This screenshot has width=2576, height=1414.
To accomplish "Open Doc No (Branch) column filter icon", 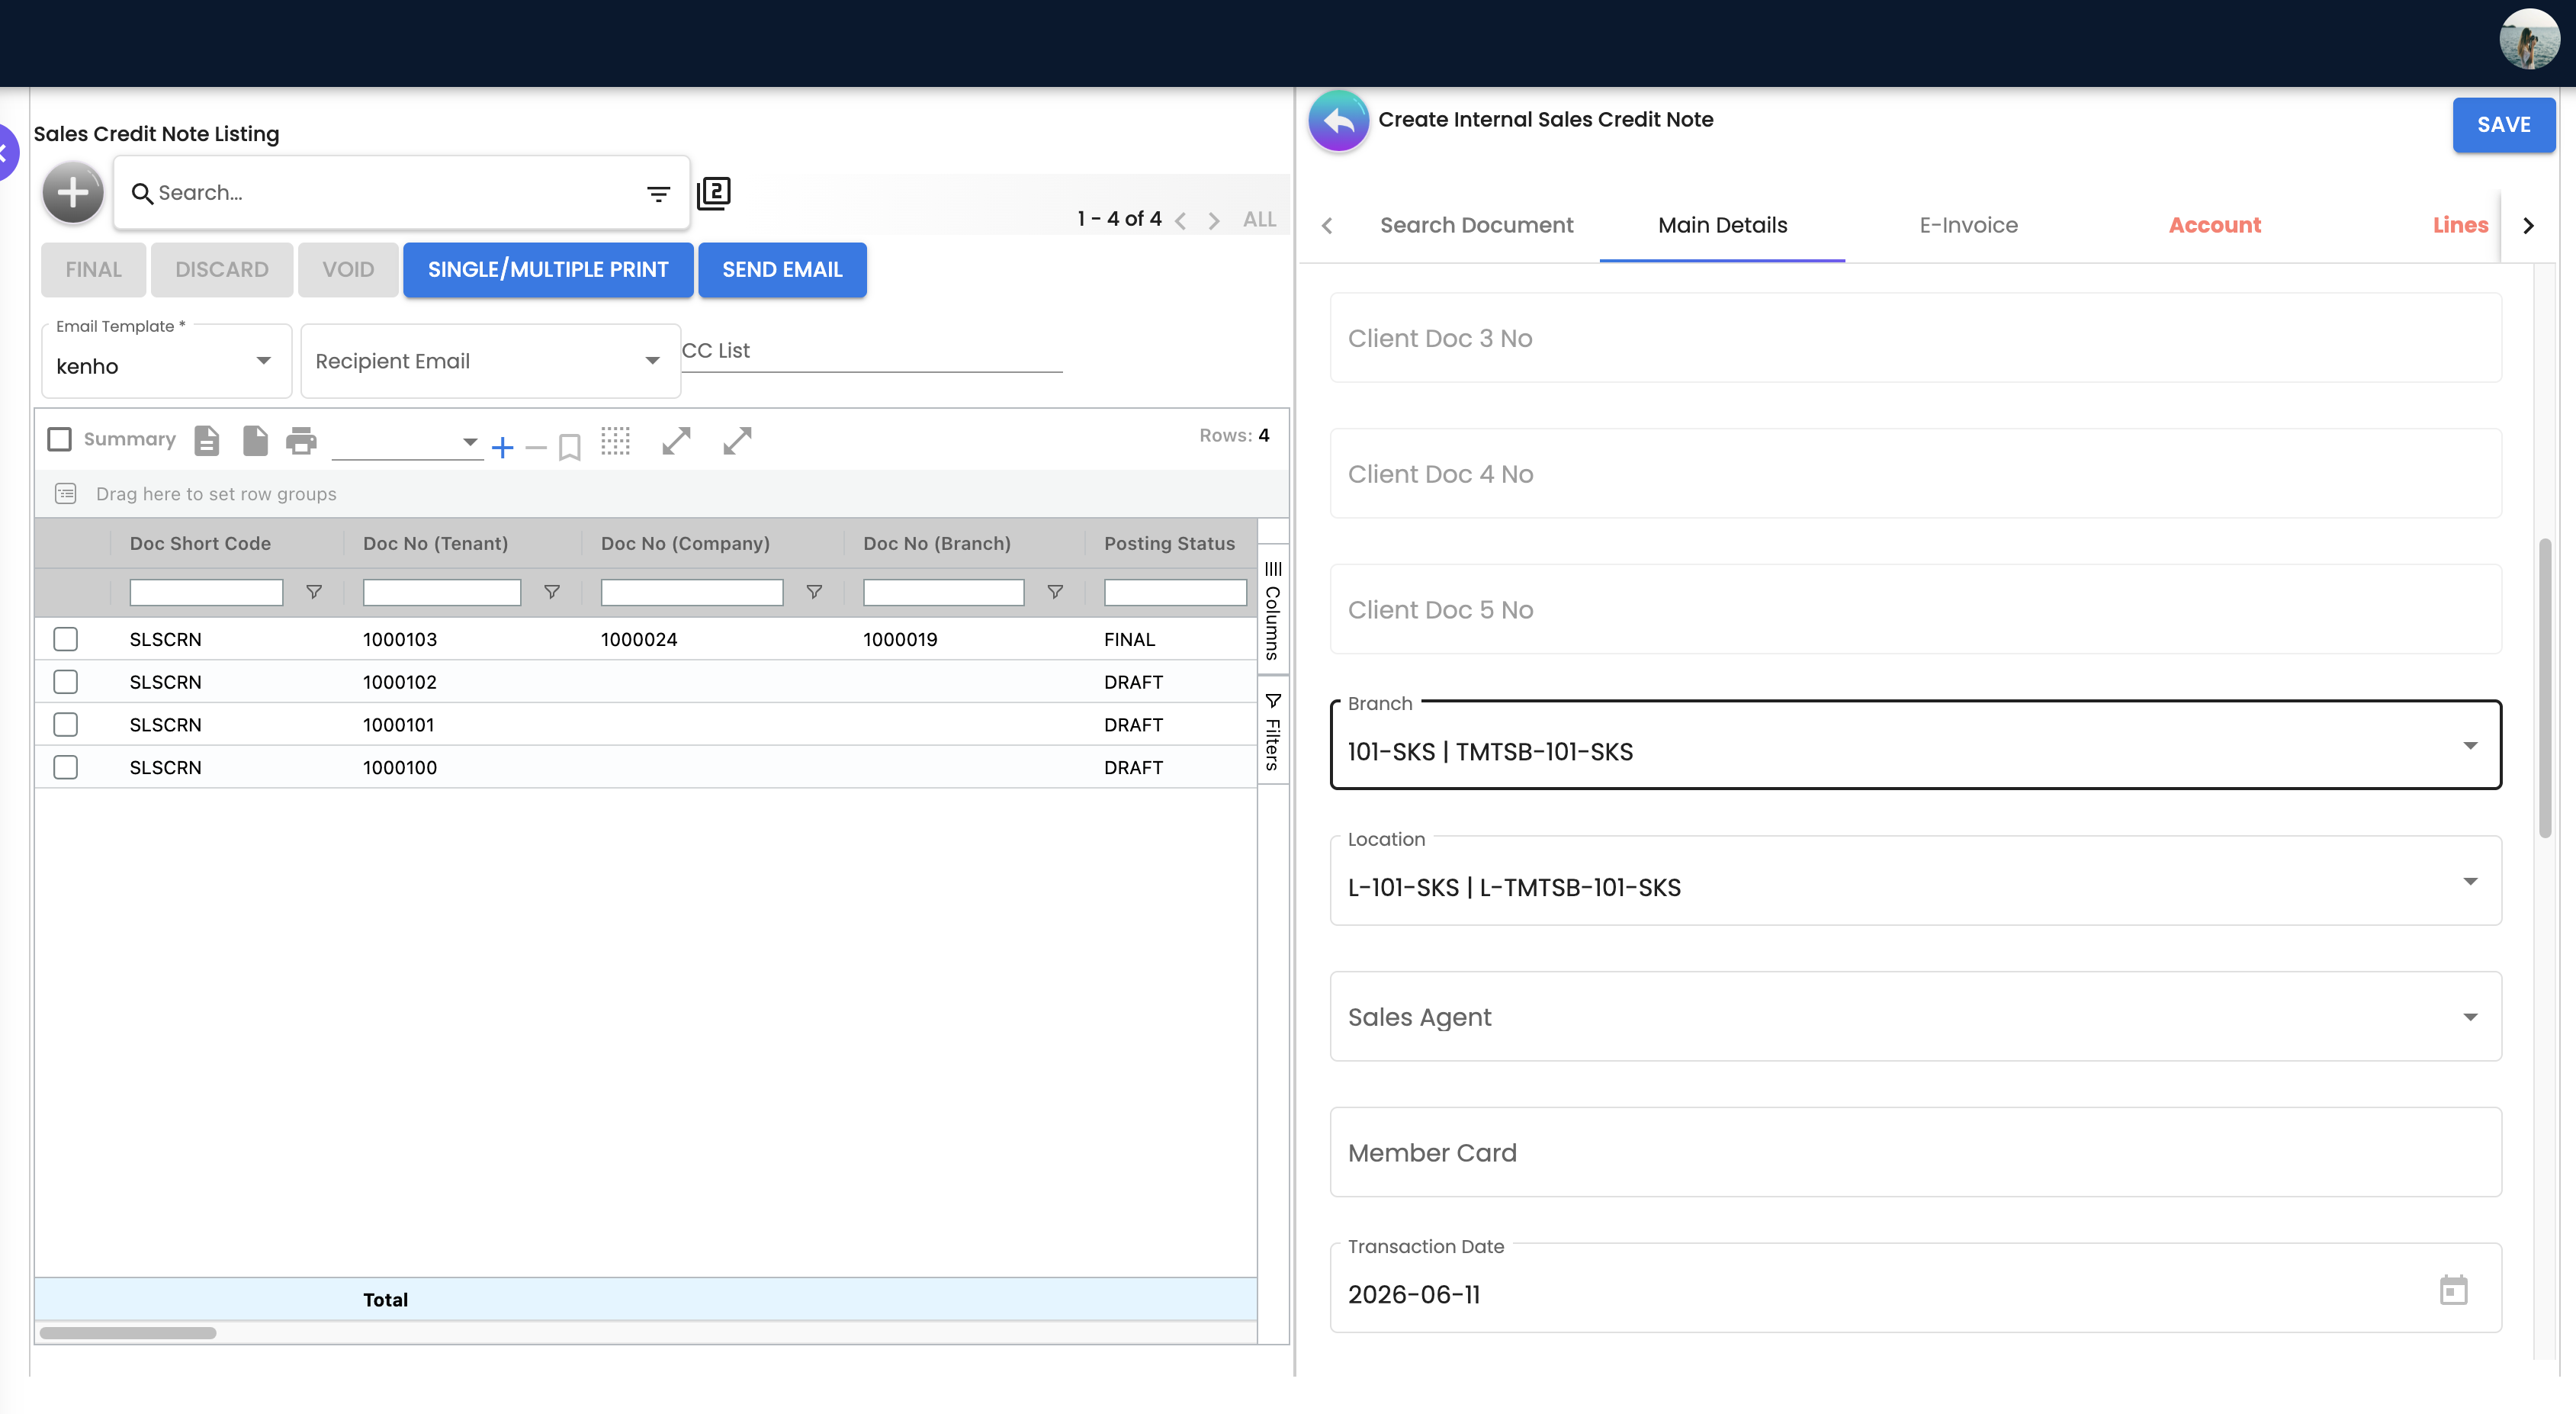I will (1055, 592).
